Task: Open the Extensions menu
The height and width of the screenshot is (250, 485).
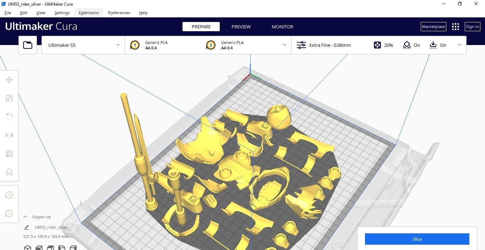Action: [89, 13]
